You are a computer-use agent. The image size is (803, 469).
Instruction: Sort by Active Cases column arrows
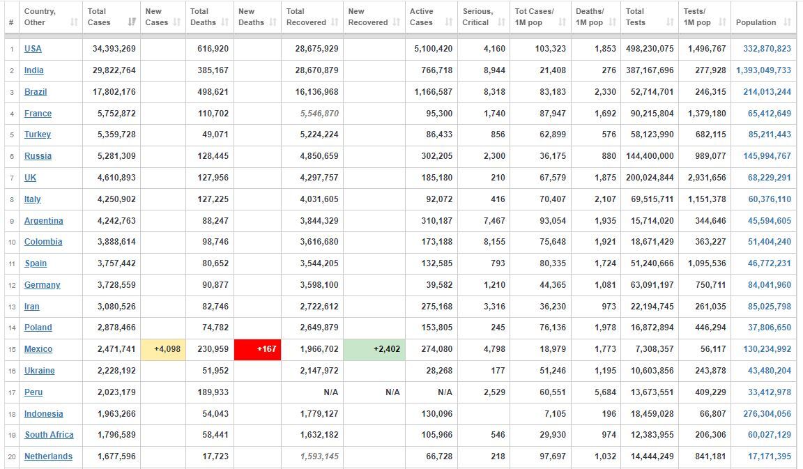click(449, 22)
